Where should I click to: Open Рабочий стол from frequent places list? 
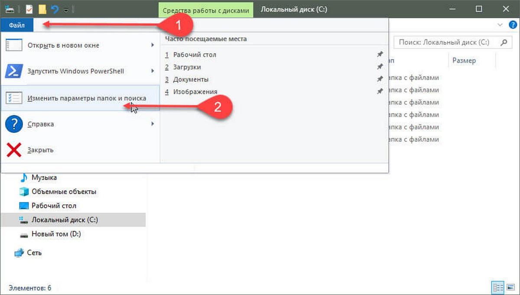(195, 55)
